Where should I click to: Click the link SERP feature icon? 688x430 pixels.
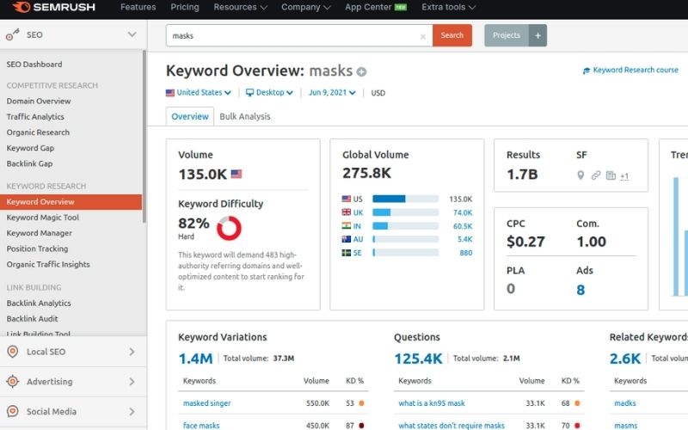(595, 175)
